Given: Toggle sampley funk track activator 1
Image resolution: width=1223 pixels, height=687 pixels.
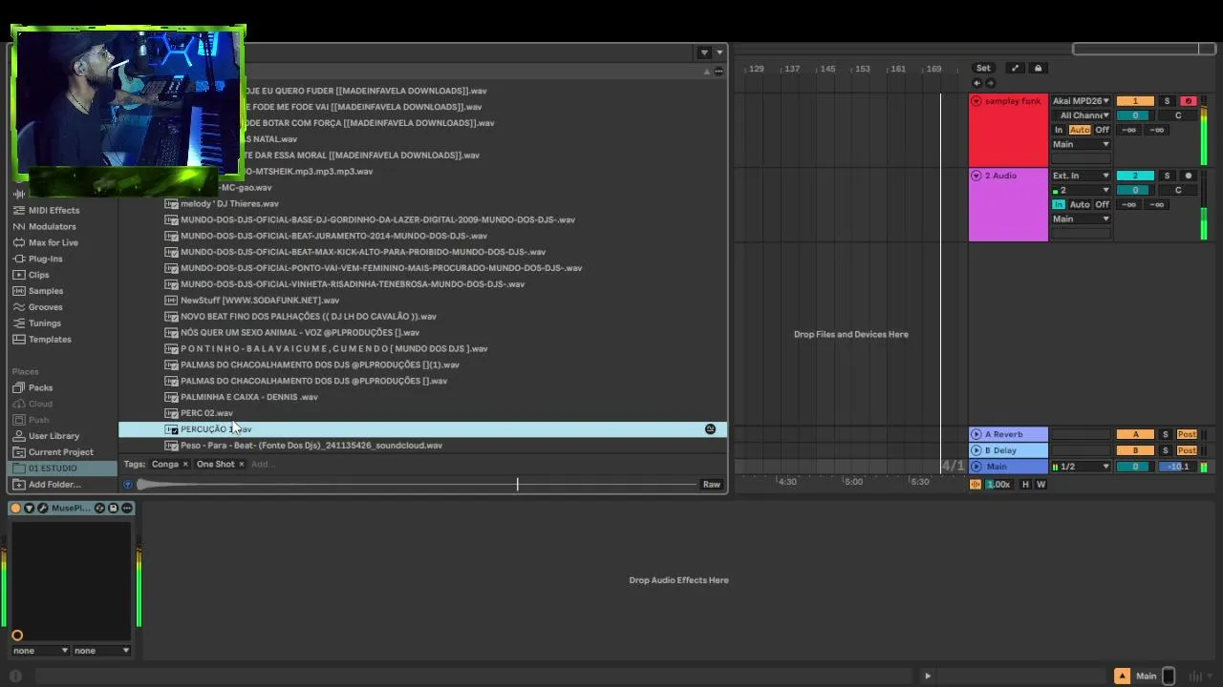Looking at the screenshot, I should point(1135,101).
